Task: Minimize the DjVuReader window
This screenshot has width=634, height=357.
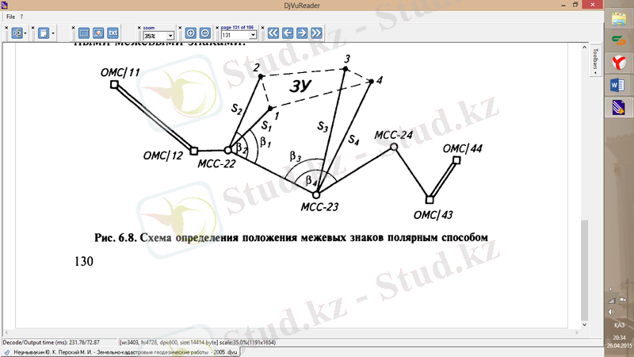Action: coord(563,5)
